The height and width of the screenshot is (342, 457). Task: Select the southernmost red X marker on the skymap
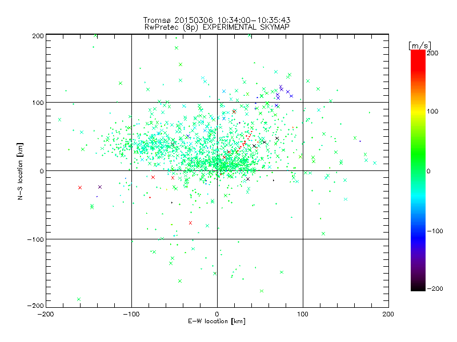tap(191, 223)
